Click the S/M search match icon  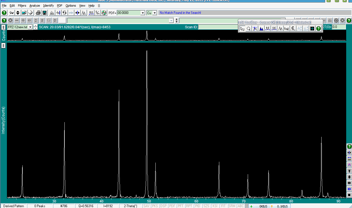pos(98,13)
